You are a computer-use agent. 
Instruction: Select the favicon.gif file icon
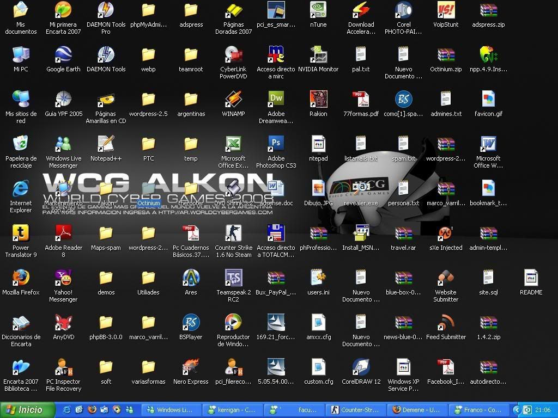pyautogui.click(x=488, y=99)
